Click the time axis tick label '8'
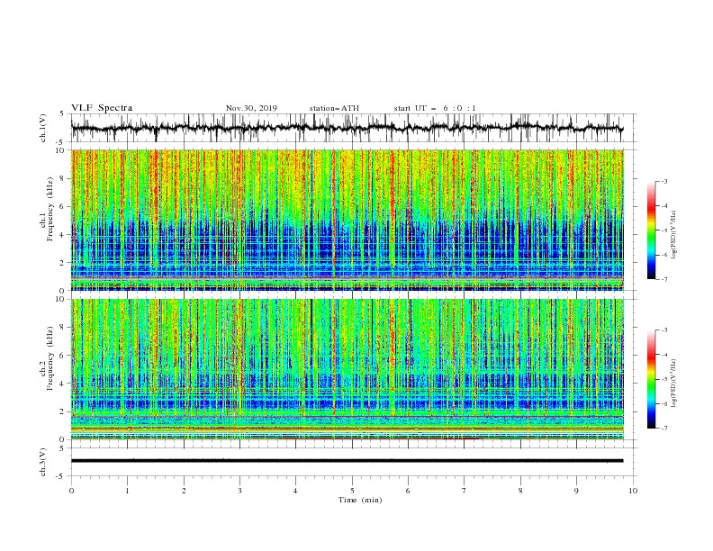The width and height of the screenshot is (713, 551). coord(520,491)
